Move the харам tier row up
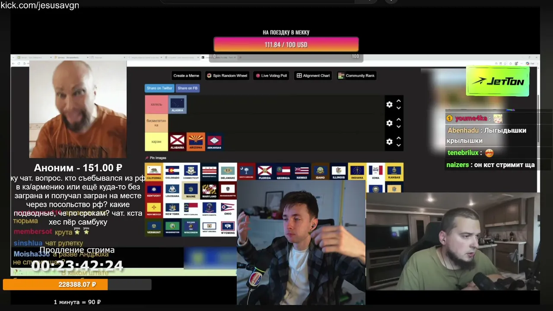553x311 pixels. pyautogui.click(x=399, y=138)
